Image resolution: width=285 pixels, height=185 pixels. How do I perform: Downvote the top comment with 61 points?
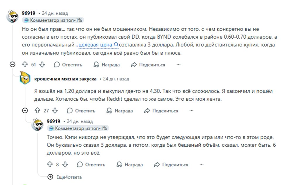[42, 65]
